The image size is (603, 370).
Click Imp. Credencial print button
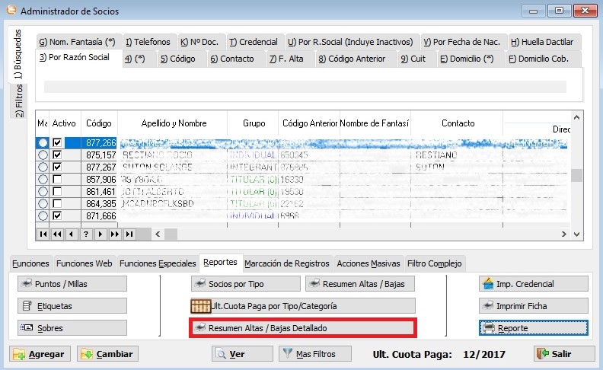point(533,284)
